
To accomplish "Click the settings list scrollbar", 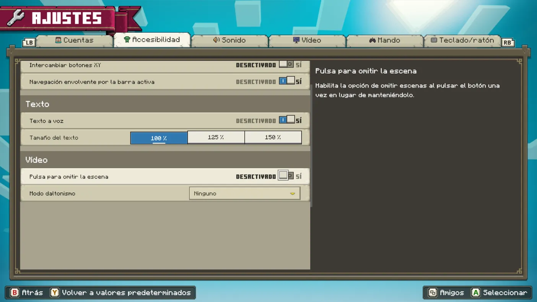I will [311, 145].
